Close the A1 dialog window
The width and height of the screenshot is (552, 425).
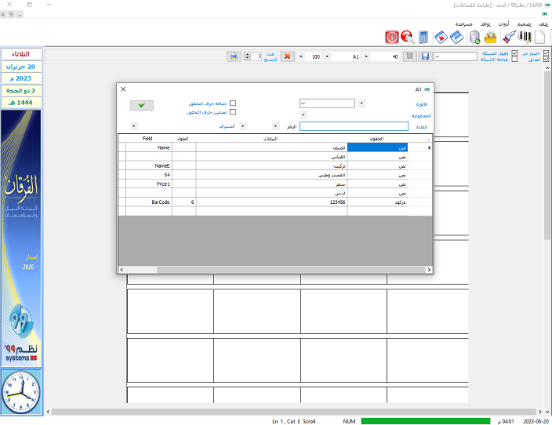click(123, 89)
